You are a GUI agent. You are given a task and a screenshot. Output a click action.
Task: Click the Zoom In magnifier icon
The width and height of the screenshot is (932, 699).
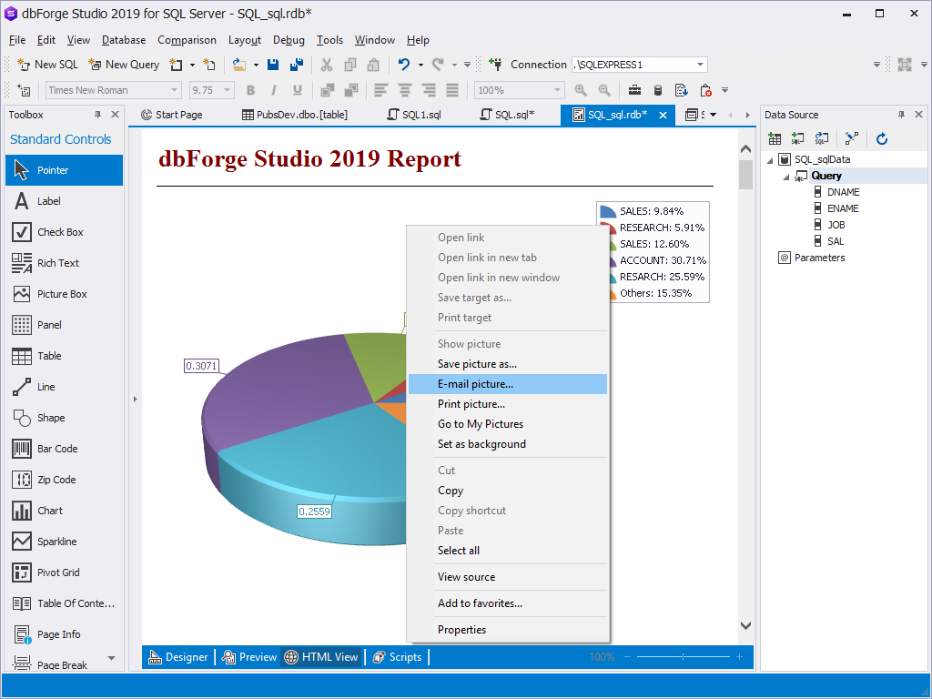[x=581, y=90]
